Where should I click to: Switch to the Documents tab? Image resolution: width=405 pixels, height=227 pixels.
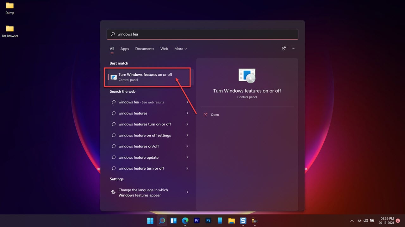[x=145, y=49]
